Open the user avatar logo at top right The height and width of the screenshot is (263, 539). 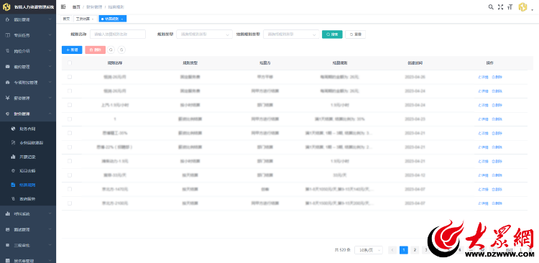(x=523, y=7)
